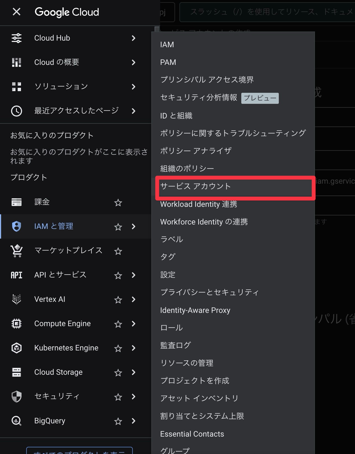Select プリンシパル アクセス境界
This screenshot has width=355, height=454.
click(233, 80)
